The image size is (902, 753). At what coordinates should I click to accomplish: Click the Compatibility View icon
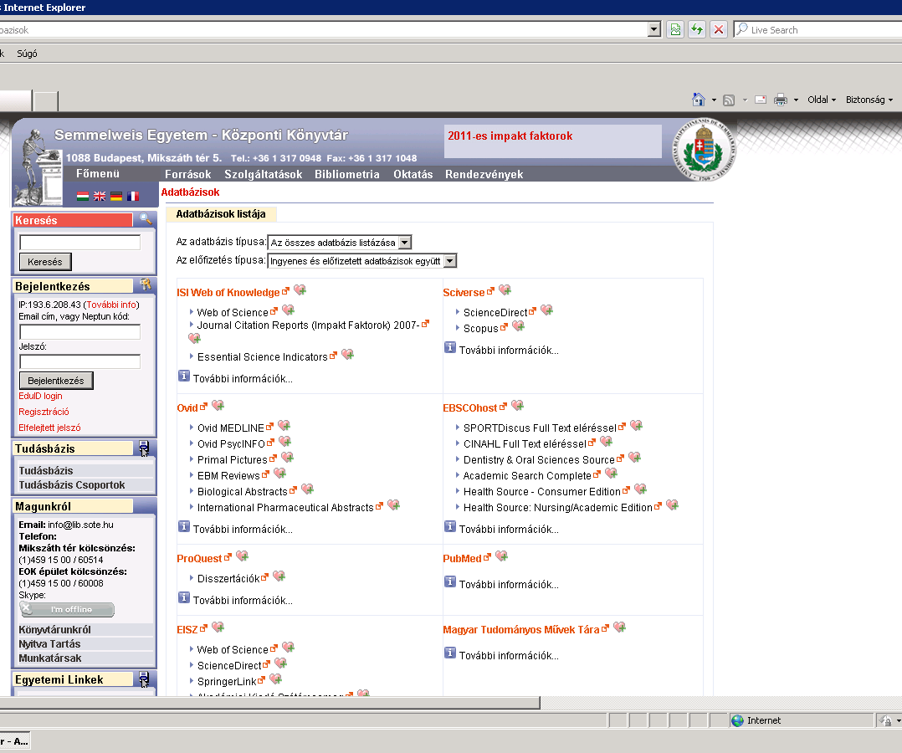(x=675, y=29)
